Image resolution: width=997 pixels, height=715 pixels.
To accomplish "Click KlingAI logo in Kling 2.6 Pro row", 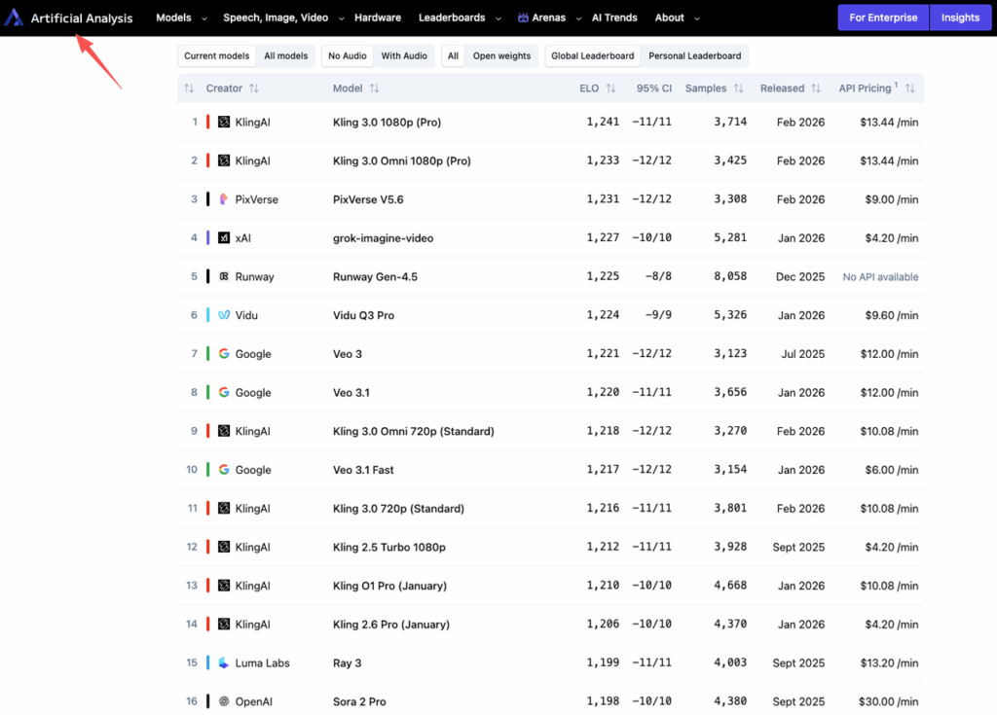I will [x=224, y=625].
